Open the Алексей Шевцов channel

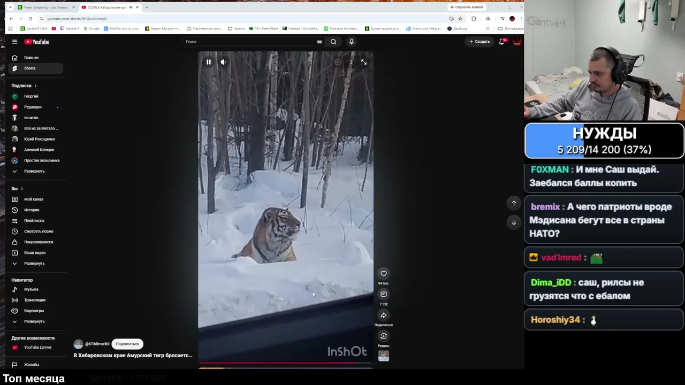click(x=36, y=150)
